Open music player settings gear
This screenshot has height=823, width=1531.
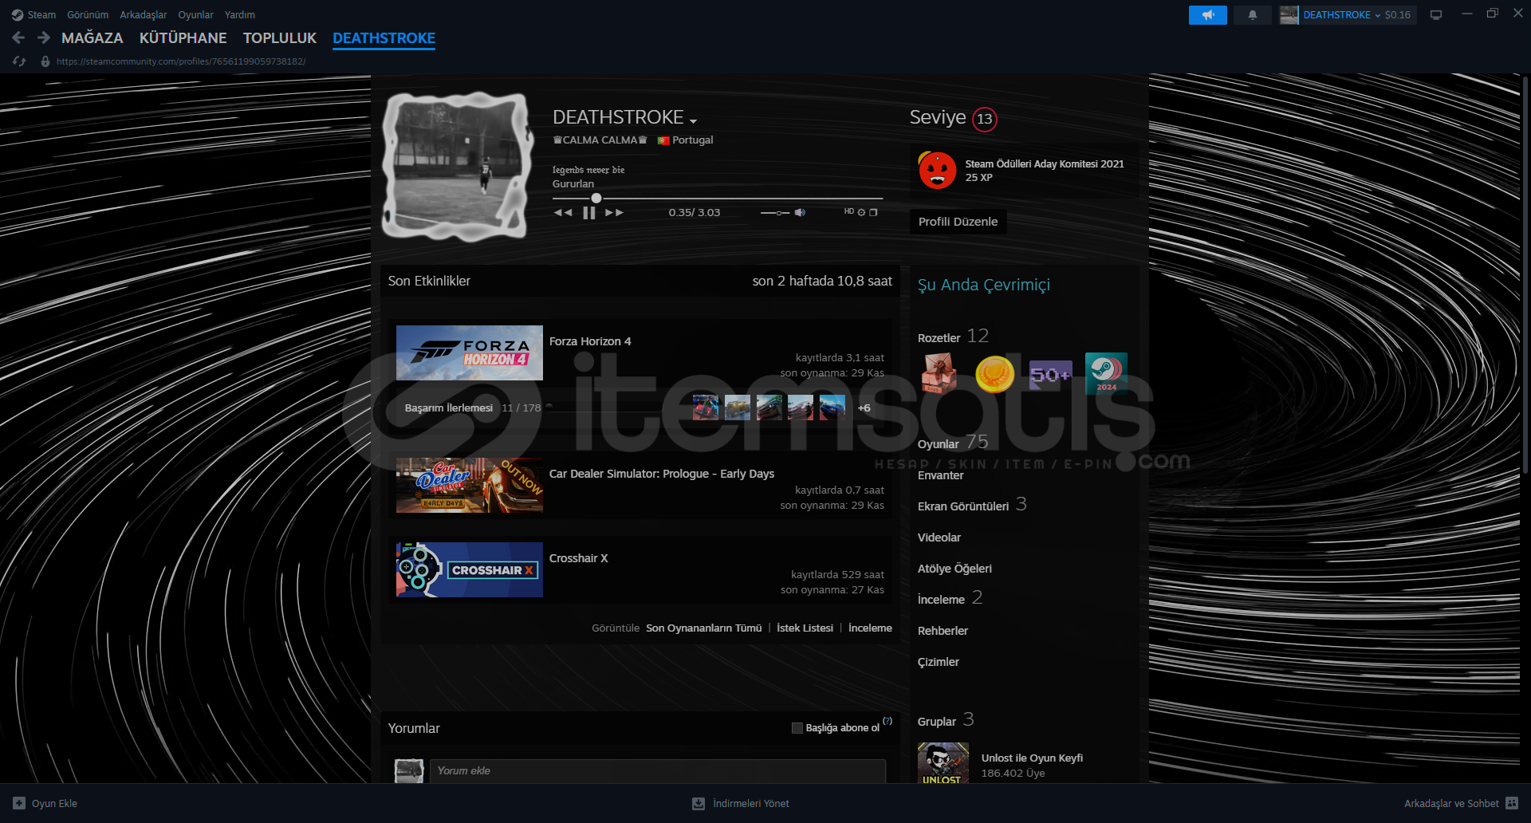tap(861, 212)
